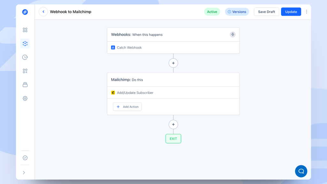Viewport: 327px width, 184px height.
Task: Toggle the Active status badge
Action: click(212, 12)
